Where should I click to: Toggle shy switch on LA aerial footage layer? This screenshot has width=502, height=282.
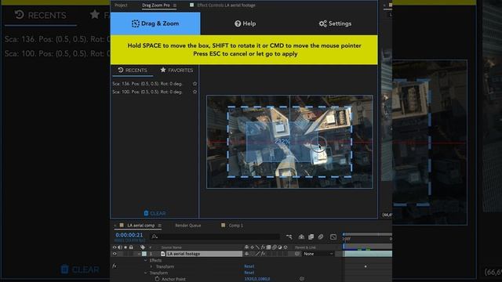[246, 254]
